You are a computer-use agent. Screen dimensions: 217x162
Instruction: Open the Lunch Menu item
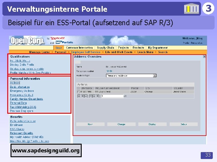(145, 52)
